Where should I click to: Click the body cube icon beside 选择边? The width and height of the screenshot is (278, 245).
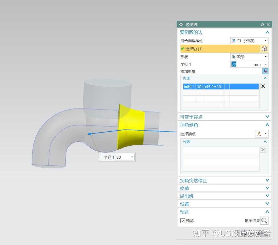click(x=264, y=49)
